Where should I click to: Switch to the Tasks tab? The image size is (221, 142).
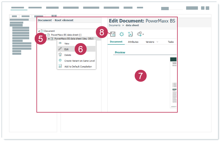tap(171, 42)
